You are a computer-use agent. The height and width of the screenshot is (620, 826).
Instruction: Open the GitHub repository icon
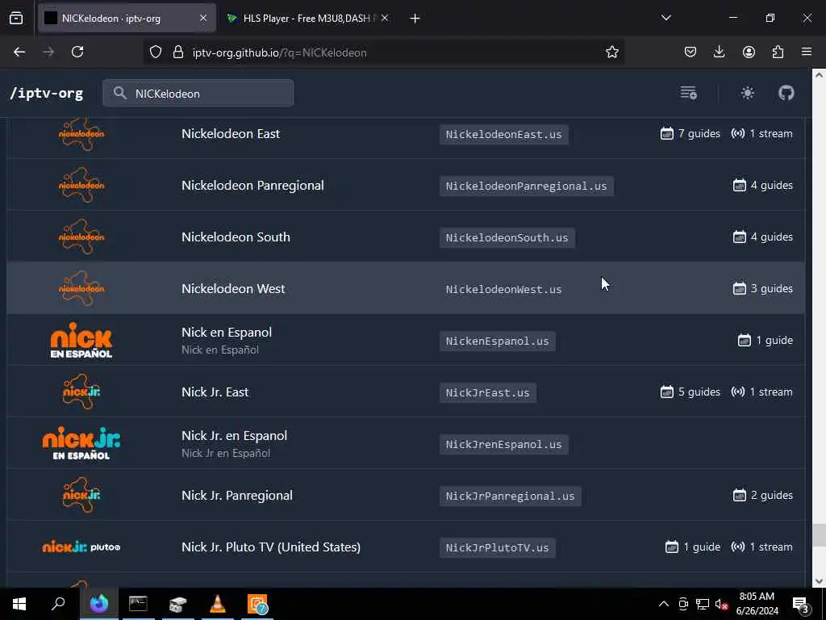tap(786, 94)
